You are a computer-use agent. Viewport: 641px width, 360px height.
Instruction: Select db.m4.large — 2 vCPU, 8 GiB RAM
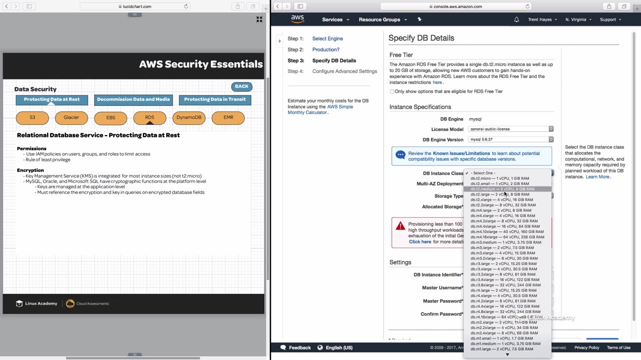tap(507, 210)
